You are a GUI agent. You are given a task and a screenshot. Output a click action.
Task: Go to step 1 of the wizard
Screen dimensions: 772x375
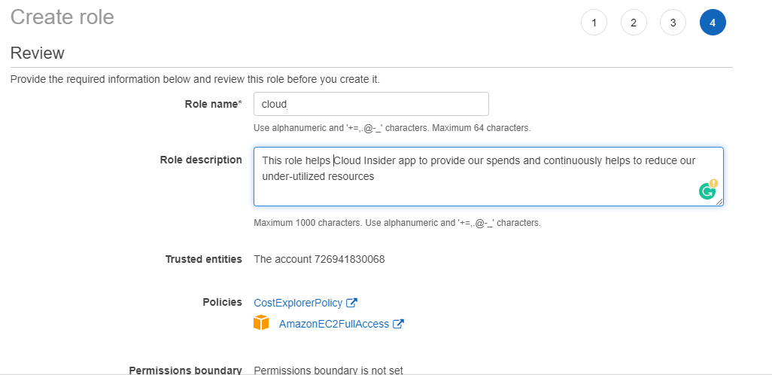click(x=594, y=23)
